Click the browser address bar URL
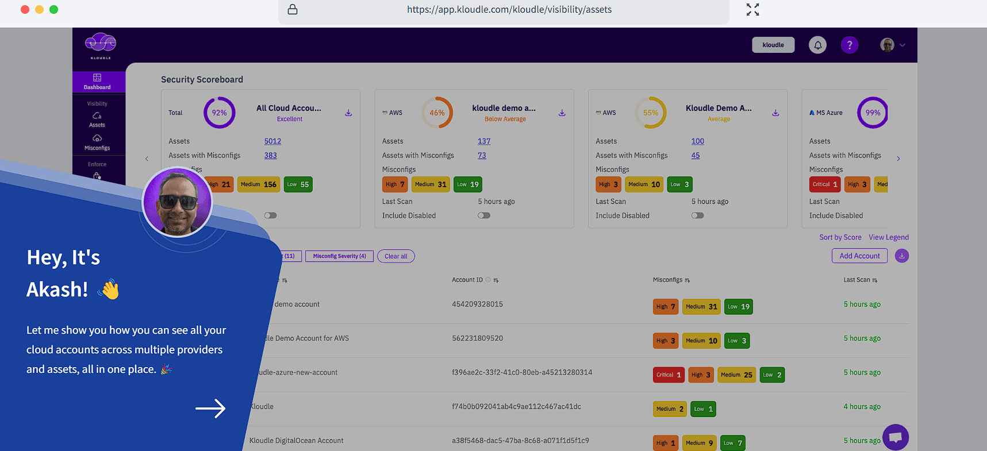The height and width of the screenshot is (451, 987). point(509,9)
